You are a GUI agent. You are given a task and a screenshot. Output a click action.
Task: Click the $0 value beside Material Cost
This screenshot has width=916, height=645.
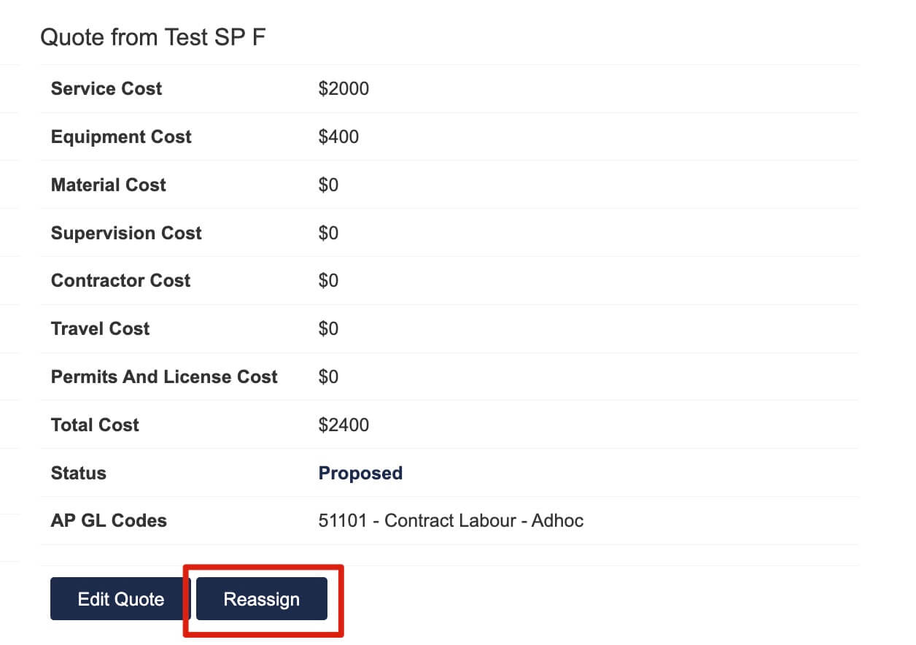click(328, 185)
